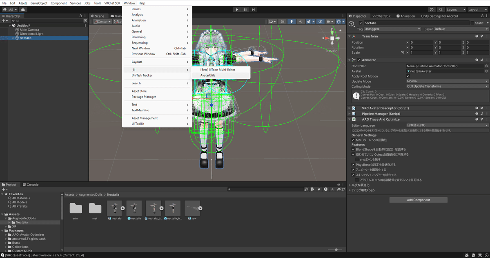Switch to the VRChat SDK tab
Image resolution: width=490 pixels, height=258 pixels.
click(x=381, y=16)
